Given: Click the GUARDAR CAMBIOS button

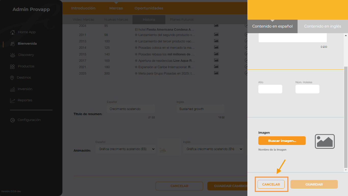Looking at the screenshot, I should pyautogui.click(x=227, y=186).
